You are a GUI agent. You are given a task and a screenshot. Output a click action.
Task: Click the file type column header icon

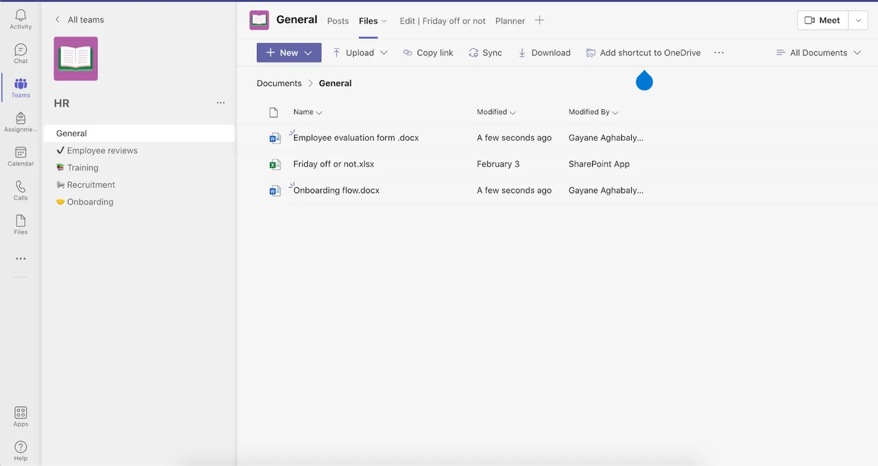(x=274, y=112)
